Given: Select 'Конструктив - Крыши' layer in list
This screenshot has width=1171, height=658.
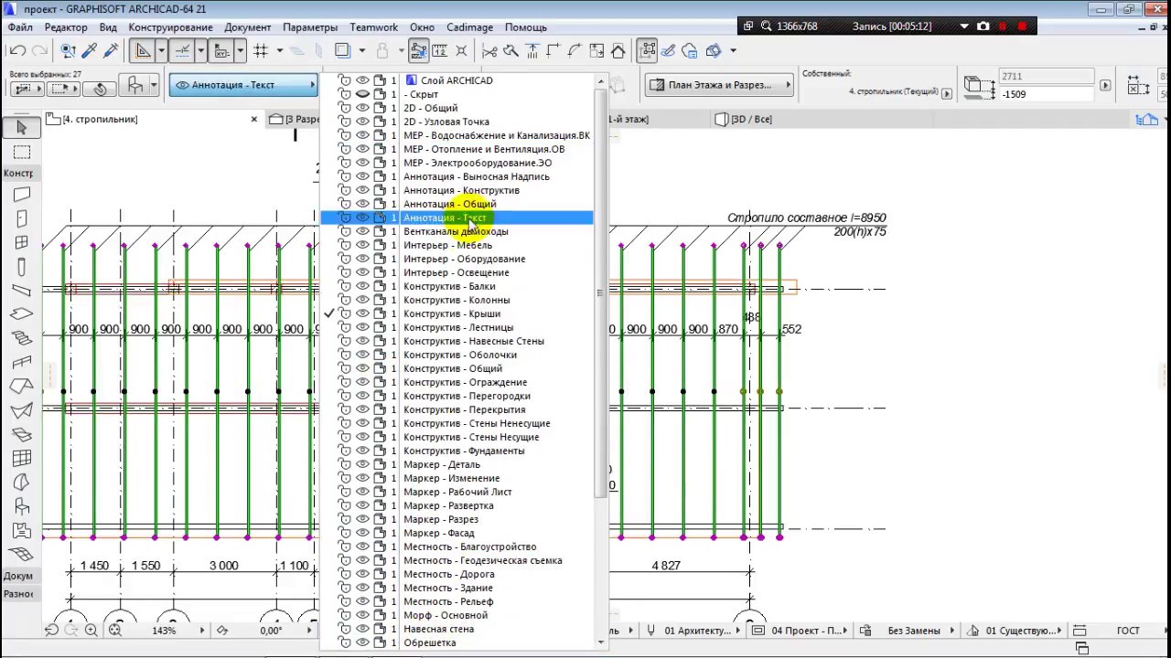Looking at the screenshot, I should point(457,313).
